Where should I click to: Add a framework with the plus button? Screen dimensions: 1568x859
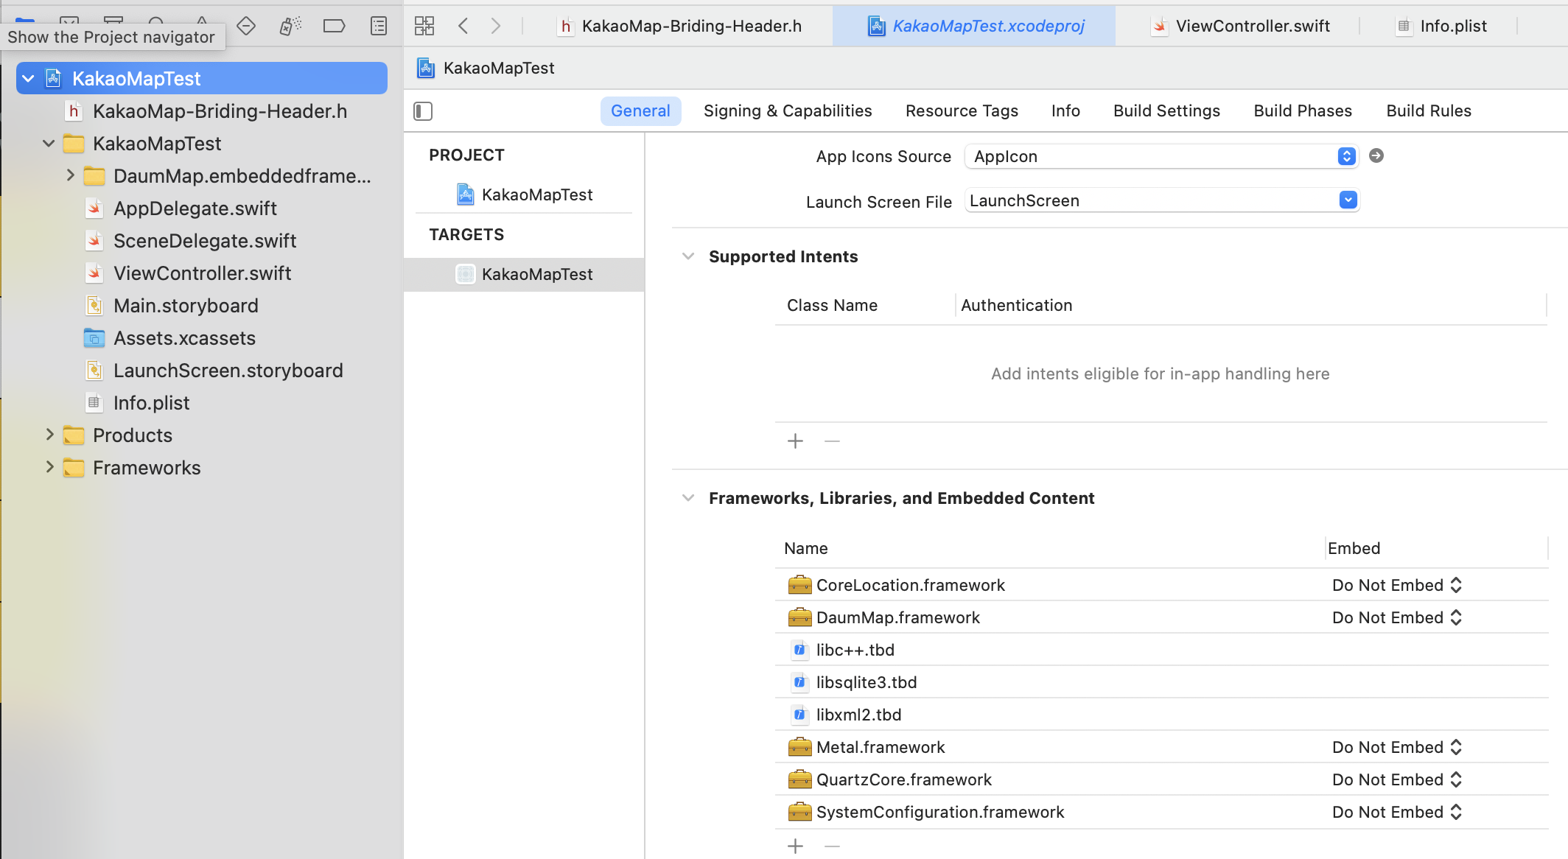(795, 846)
